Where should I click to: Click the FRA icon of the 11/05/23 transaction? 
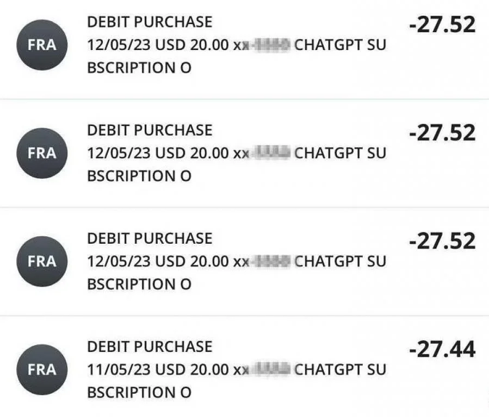coord(42,370)
